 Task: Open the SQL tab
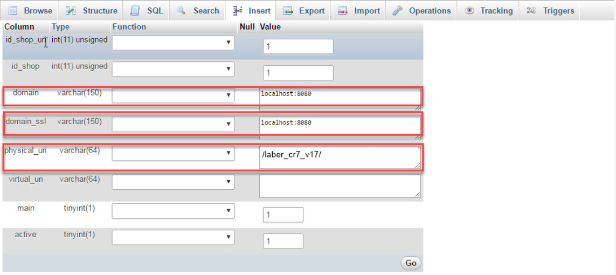click(x=146, y=11)
